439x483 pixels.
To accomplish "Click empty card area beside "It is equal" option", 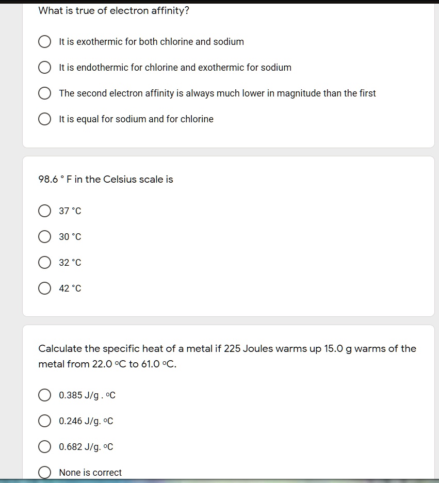I will pyautogui.click(x=320, y=119).
